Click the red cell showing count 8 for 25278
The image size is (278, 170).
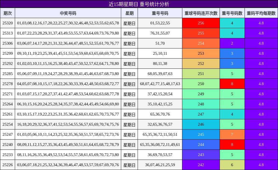[x=232, y=83]
